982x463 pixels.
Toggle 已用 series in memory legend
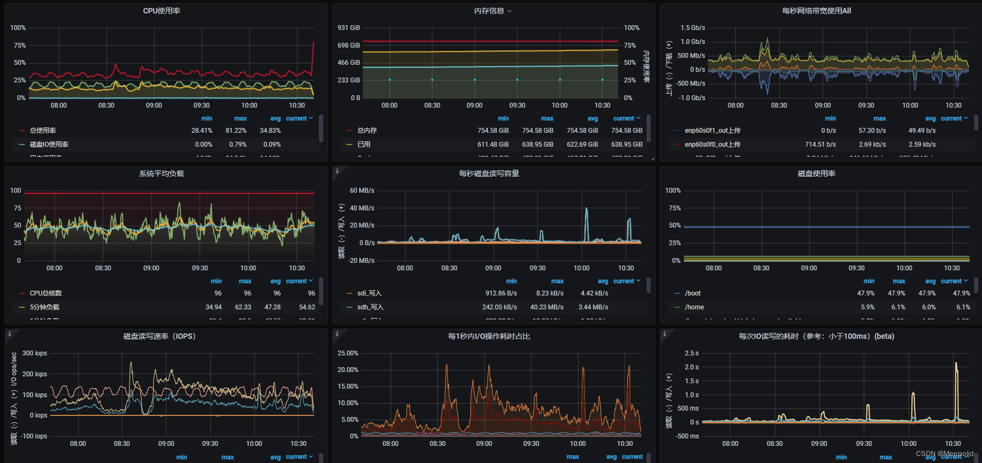[x=364, y=145]
